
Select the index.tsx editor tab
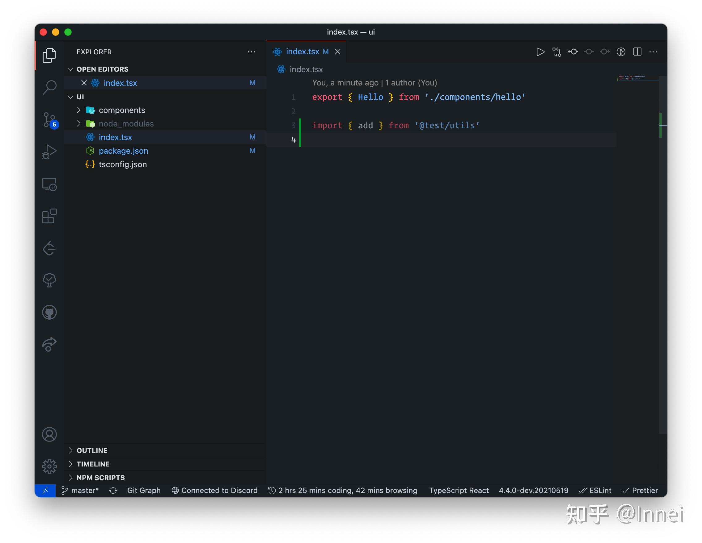point(302,52)
